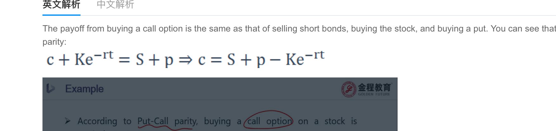The width and height of the screenshot is (556, 131).
Task: Select the 英文解析 tab
Action: 61,5
